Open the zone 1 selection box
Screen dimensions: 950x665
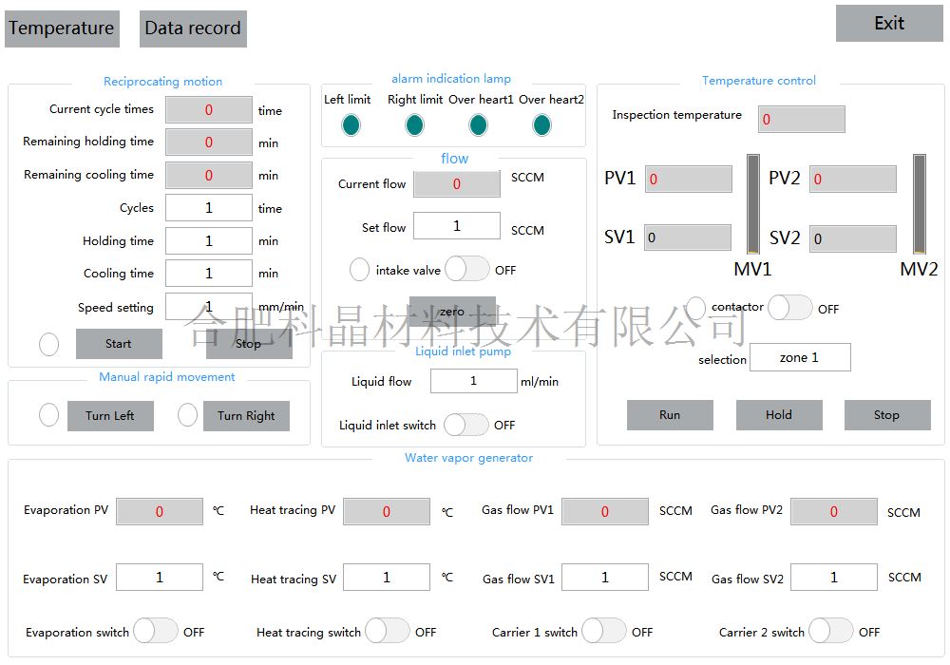[x=800, y=357]
